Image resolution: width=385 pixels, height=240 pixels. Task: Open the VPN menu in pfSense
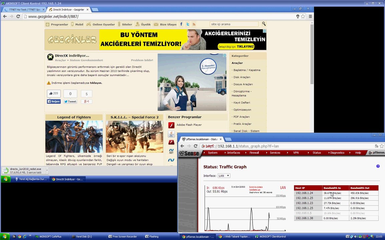(296, 153)
